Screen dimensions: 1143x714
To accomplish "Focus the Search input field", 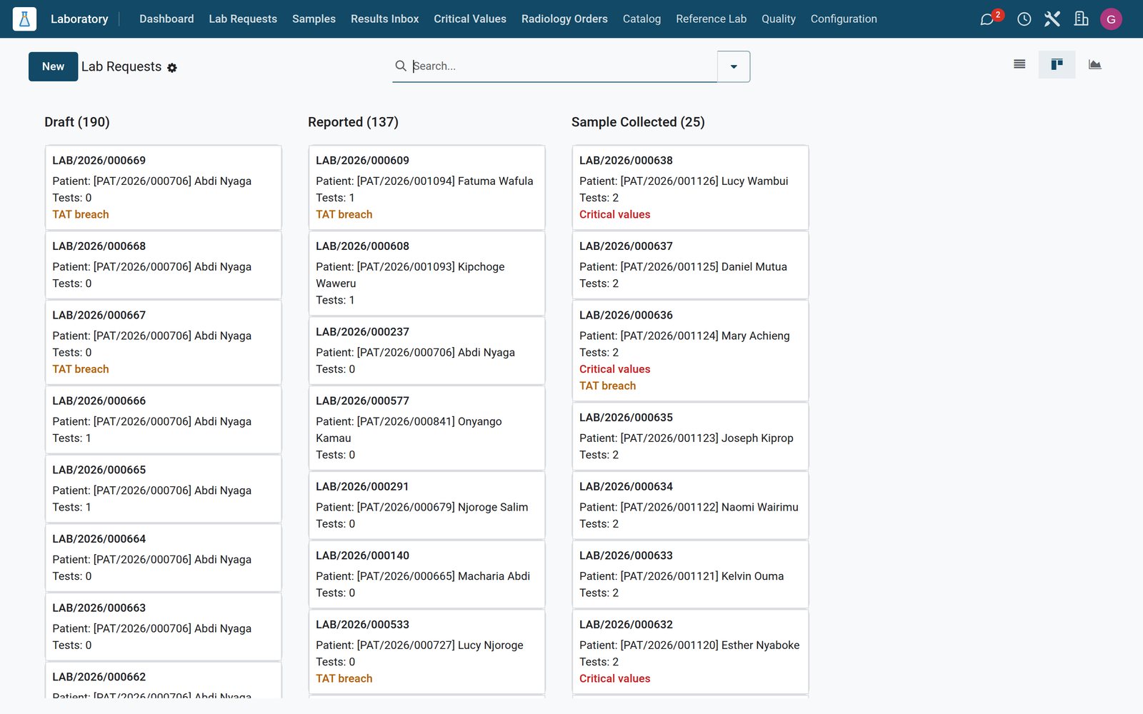I will pyautogui.click(x=563, y=66).
